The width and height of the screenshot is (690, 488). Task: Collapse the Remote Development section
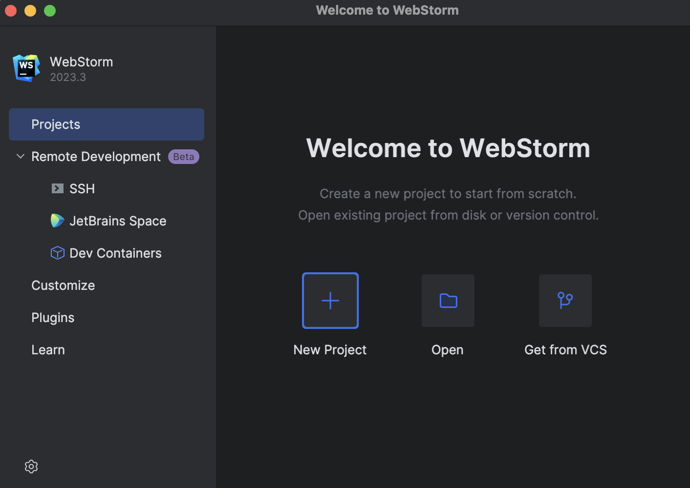tap(20, 156)
